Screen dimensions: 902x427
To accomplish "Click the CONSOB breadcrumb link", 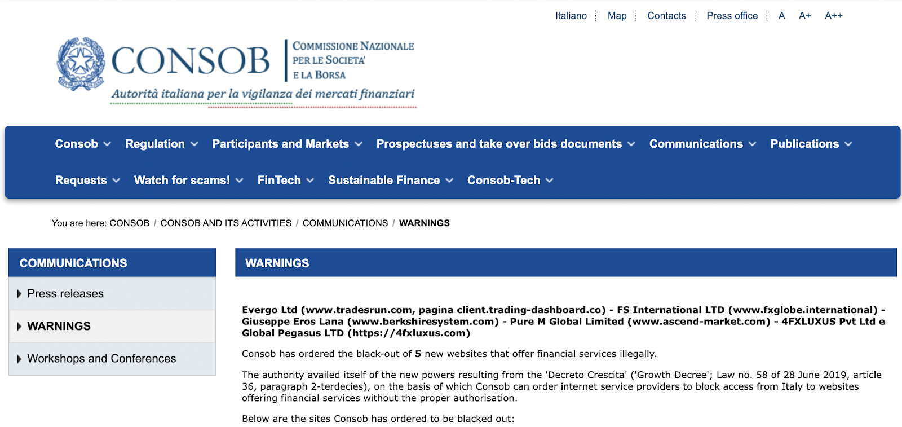I will pos(130,223).
